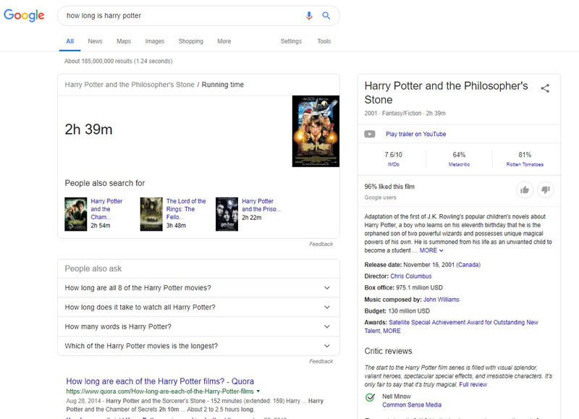Screen dimensions: 579x419
Task: Click Feedback under the answer box
Action: coord(321,244)
